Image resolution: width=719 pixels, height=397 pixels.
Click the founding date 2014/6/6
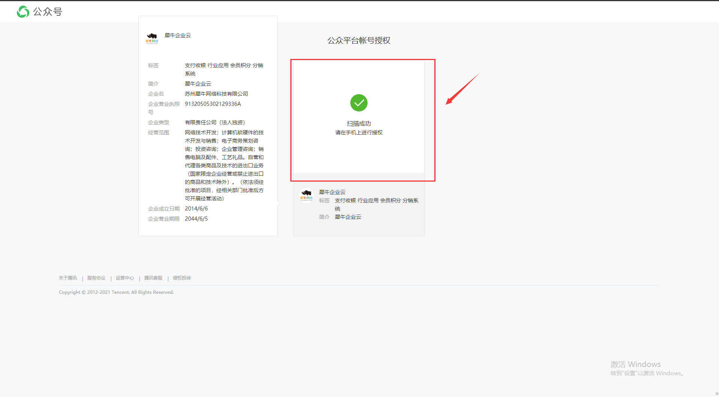tap(196, 209)
